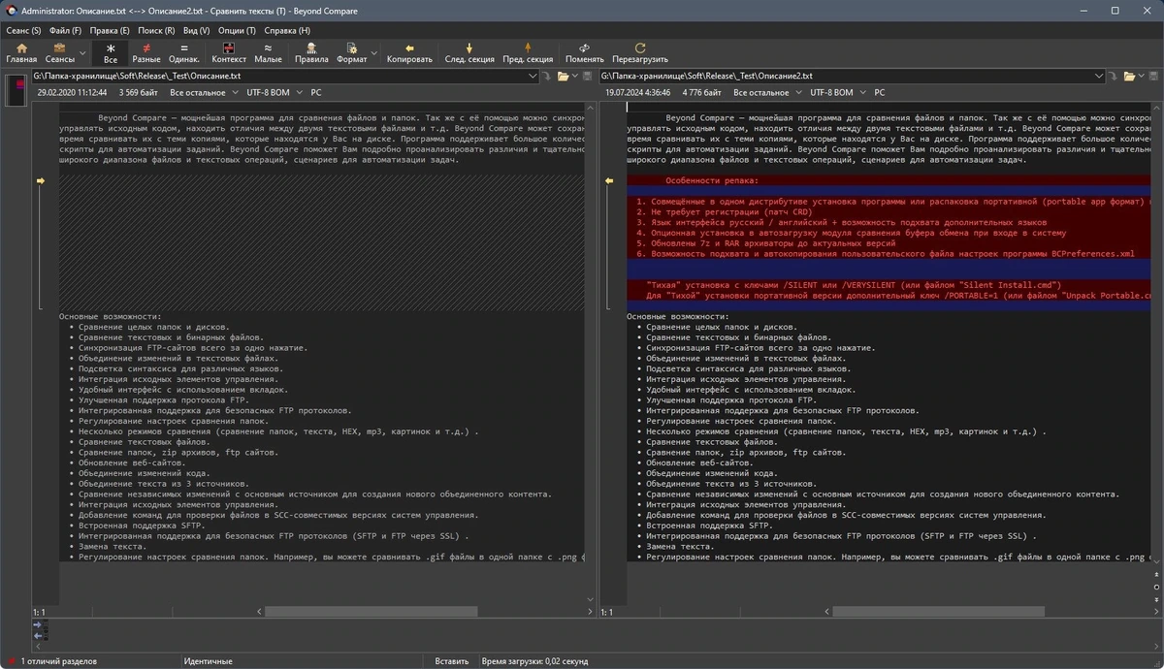
Task: Toggle the Все (show all) filter
Action: (111, 52)
